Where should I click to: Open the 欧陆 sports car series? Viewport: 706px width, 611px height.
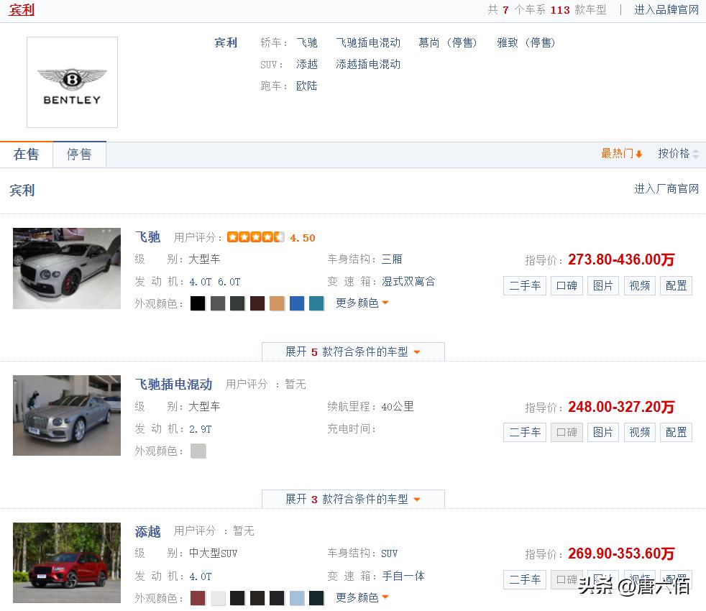(307, 86)
